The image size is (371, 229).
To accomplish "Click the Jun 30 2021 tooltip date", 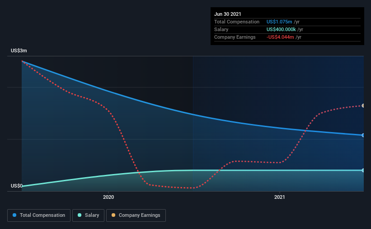I will click(227, 14).
